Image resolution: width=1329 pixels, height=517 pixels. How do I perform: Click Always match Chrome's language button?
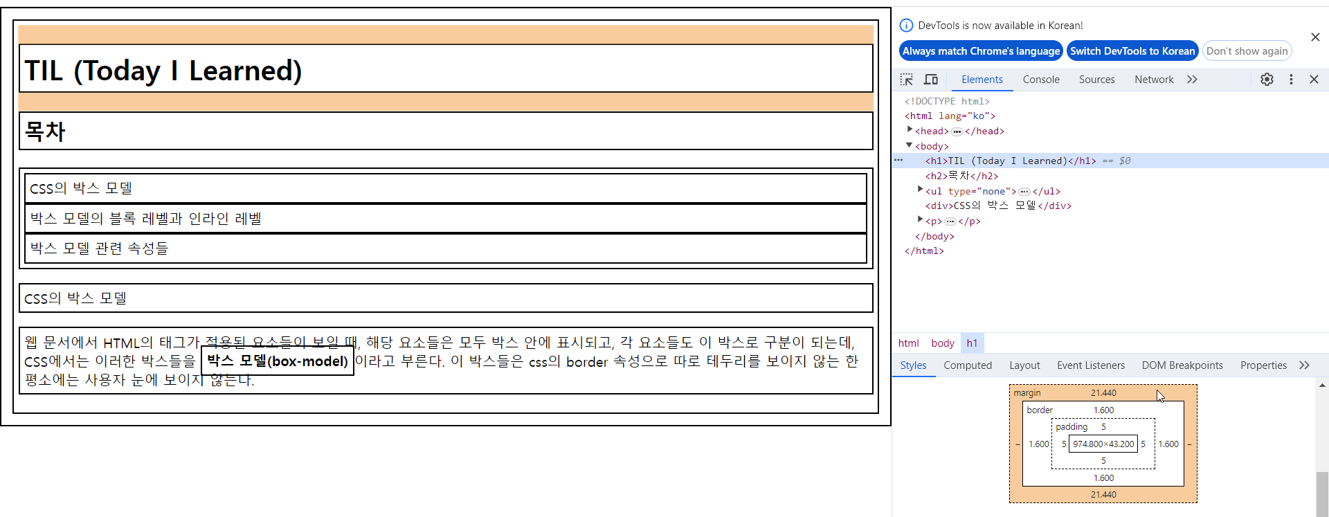[981, 51]
